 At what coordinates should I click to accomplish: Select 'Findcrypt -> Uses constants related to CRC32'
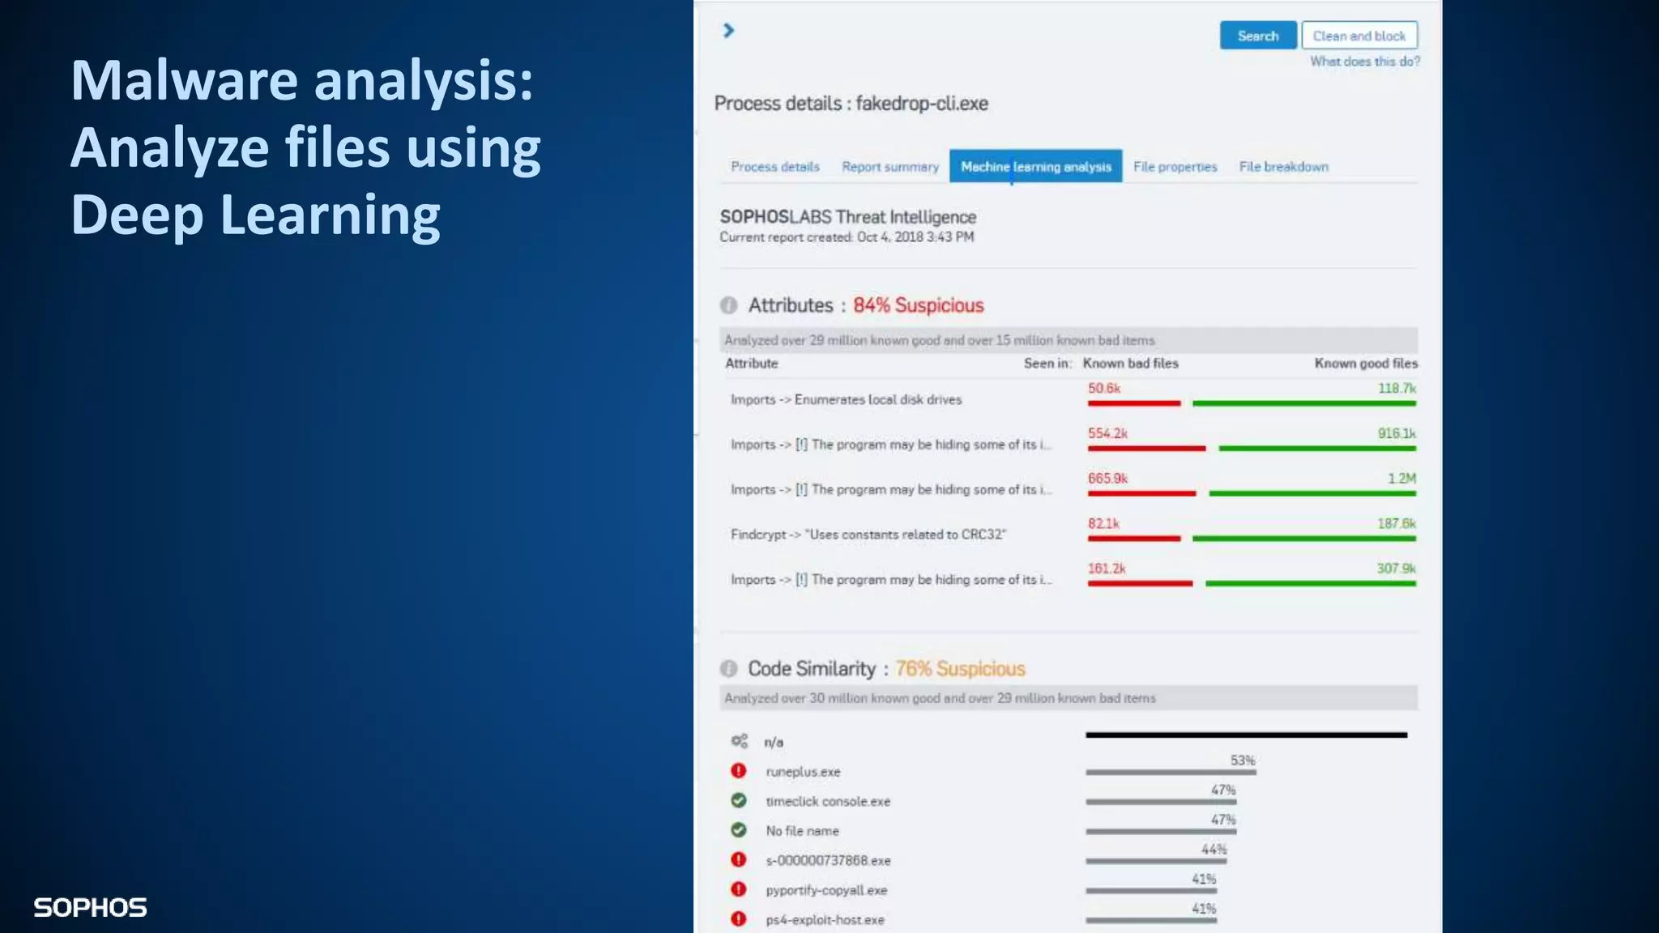pos(868,535)
